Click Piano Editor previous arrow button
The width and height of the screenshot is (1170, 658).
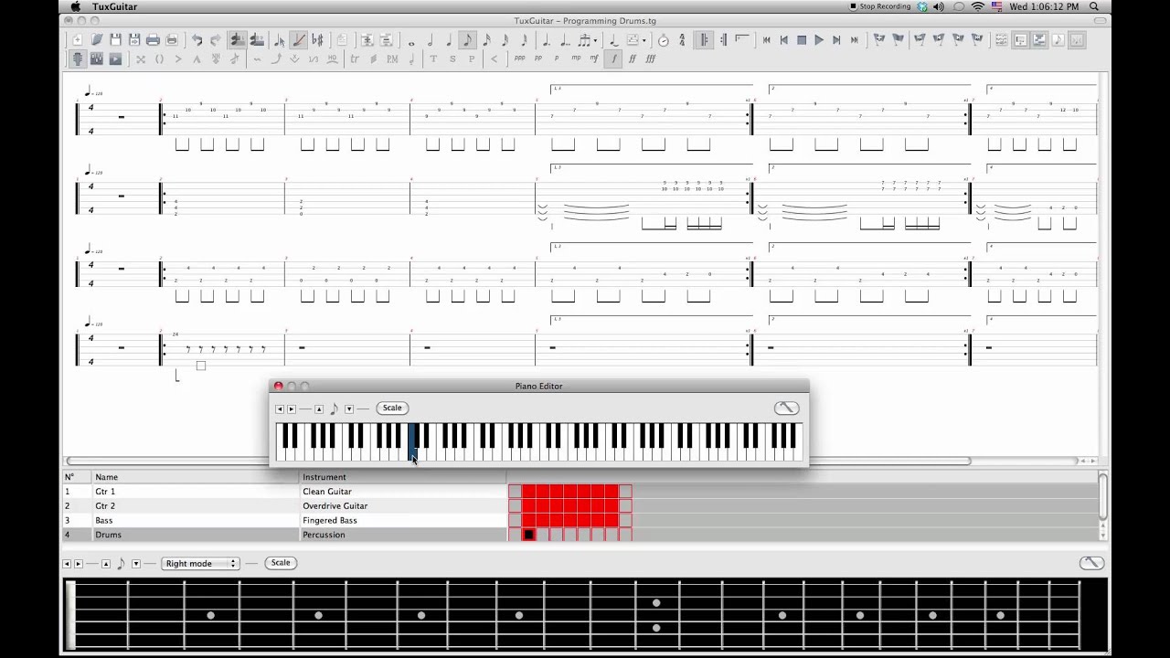[280, 409]
